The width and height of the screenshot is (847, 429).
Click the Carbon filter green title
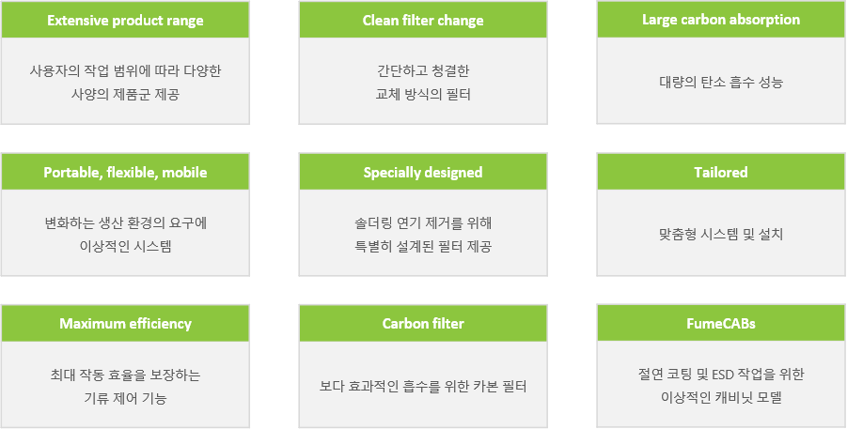(423, 323)
